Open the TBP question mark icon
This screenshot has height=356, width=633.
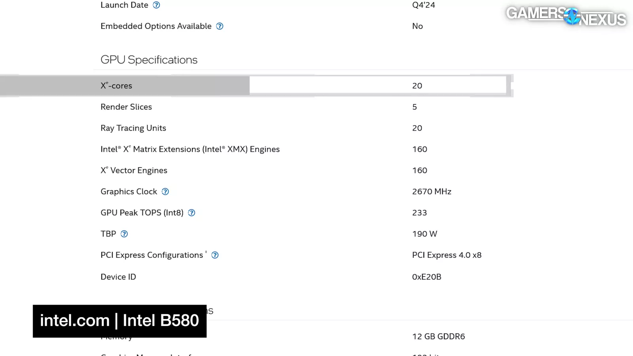(124, 234)
